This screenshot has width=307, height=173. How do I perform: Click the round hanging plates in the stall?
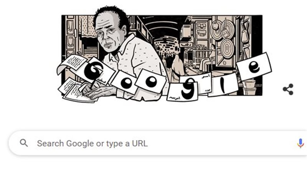tap(223, 37)
